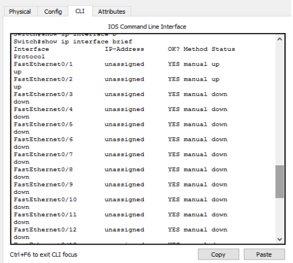Switch to the Physical tab
The height and width of the screenshot is (263, 293).
(21, 11)
